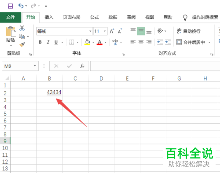Open the font name 等线 combo box
Image resolution: width=220 pixels, height=173 pixels.
65,31
